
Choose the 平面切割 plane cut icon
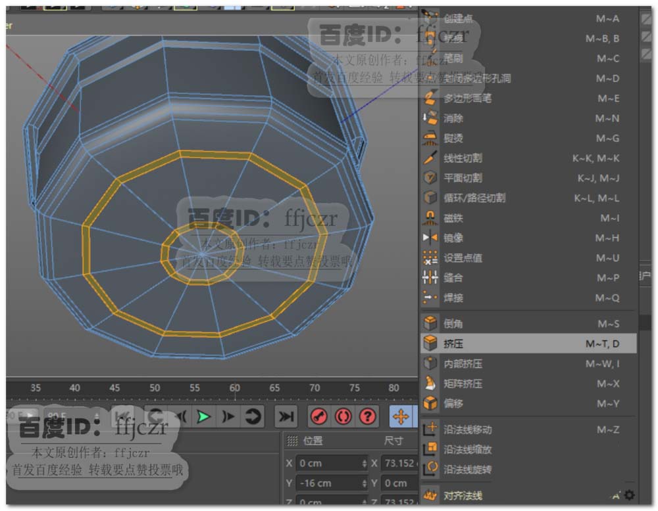[430, 178]
